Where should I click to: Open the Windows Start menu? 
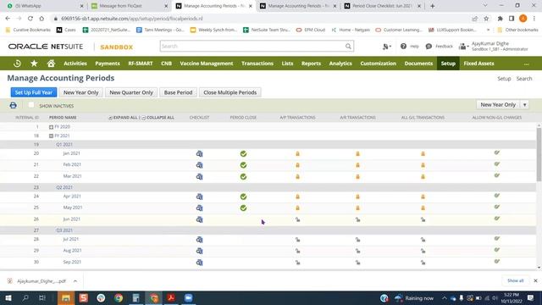pos(8,297)
